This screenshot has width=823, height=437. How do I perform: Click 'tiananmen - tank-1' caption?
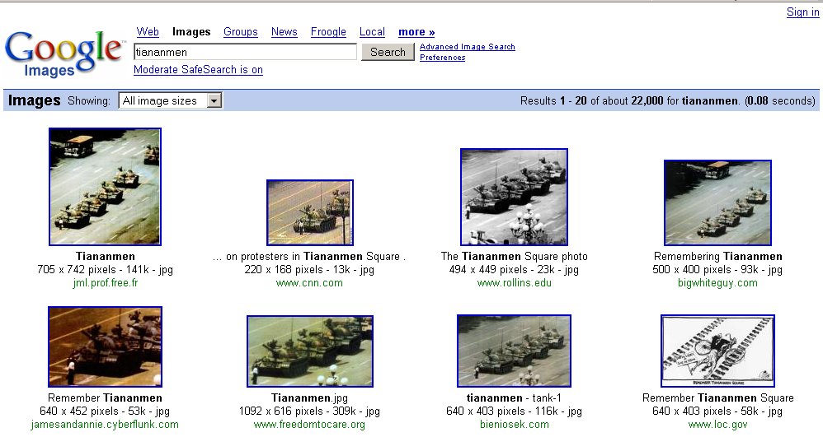514,397
